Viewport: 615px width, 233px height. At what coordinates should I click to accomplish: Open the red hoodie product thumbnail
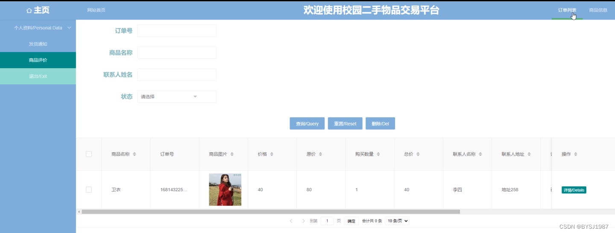coord(225,189)
